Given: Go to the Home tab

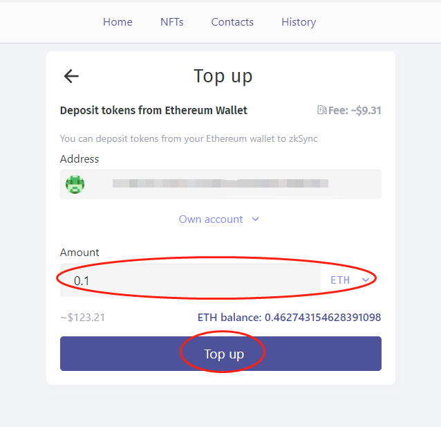Looking at the screenshot, I should coord(118,22).
